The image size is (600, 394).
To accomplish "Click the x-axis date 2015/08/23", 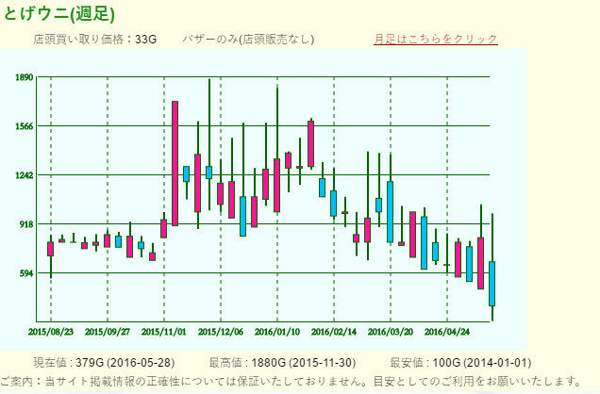I will (x=51, y=332).
